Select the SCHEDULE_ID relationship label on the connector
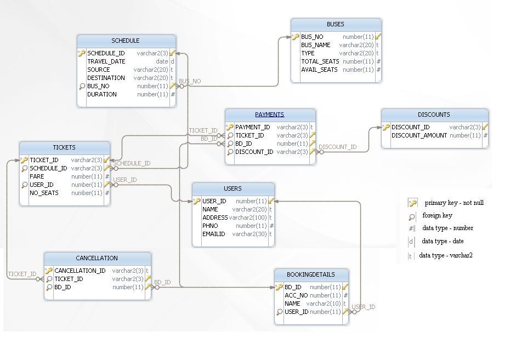The width and height of the screenshot is (527, 338). point(133,163)
